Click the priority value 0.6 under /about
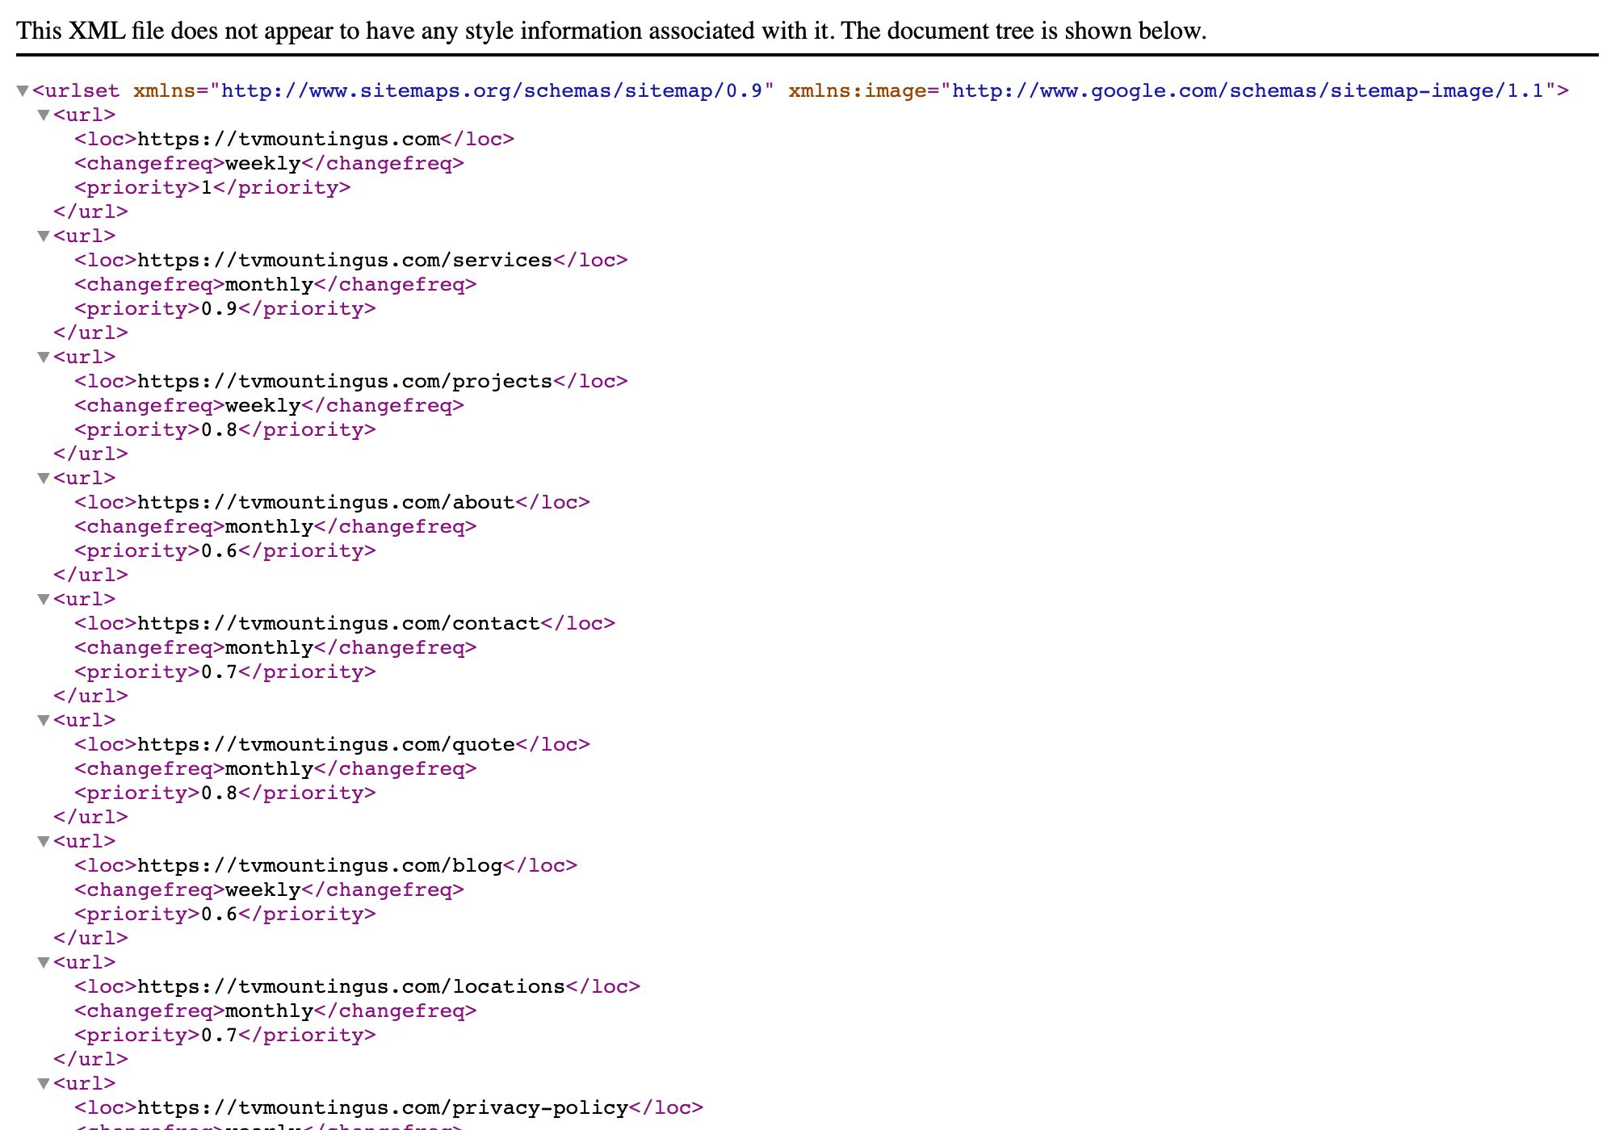Screen dimensions: 1615x1130 [x=220, y=550]
